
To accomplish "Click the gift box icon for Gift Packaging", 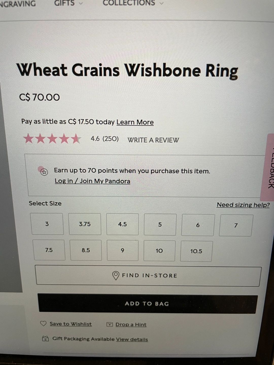I will click(x=45, y=338).
